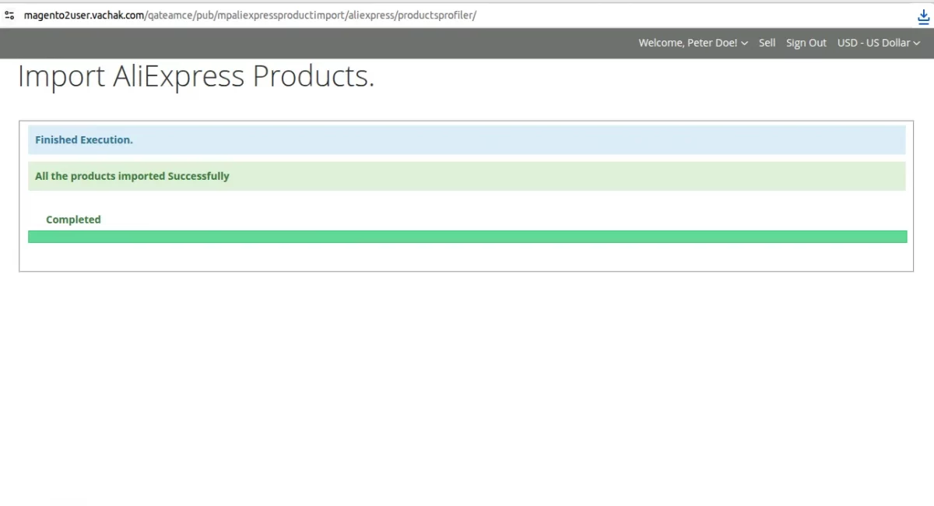Expand the currency dropdown arrow
Viewport: 934px width, 506px height.
click(x=917, y=44)
